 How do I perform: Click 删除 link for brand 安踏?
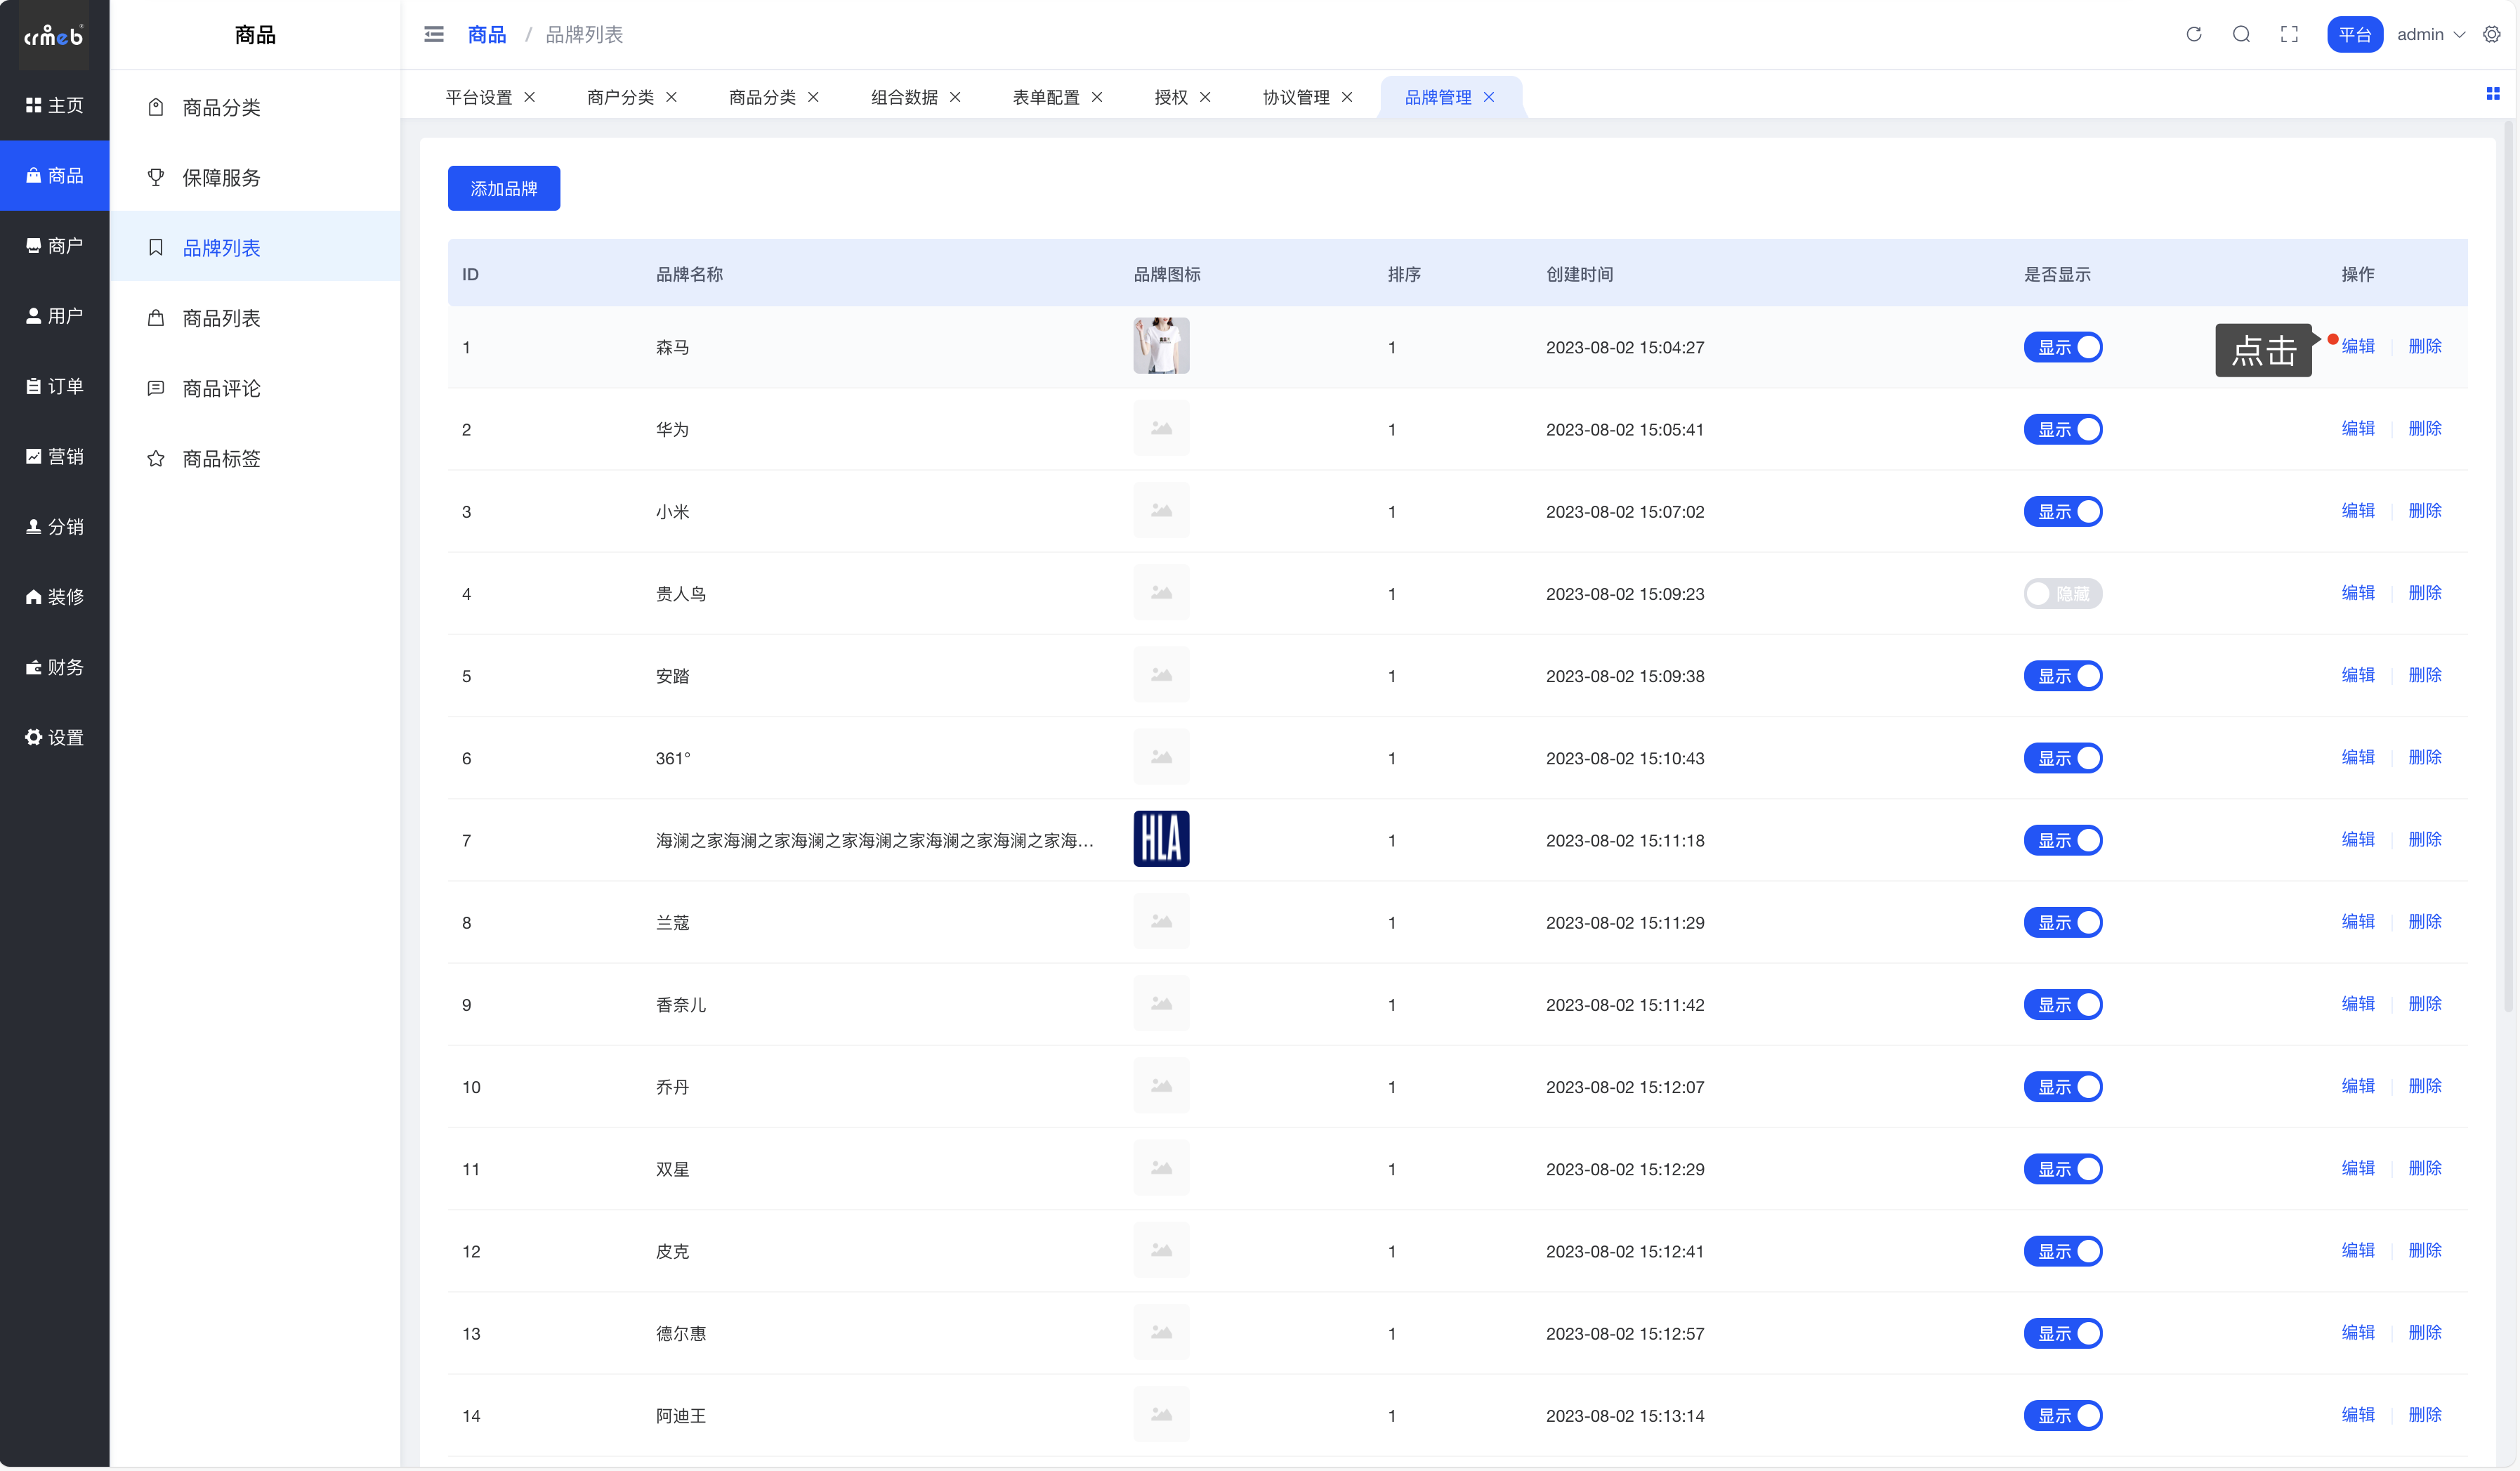2424,675
